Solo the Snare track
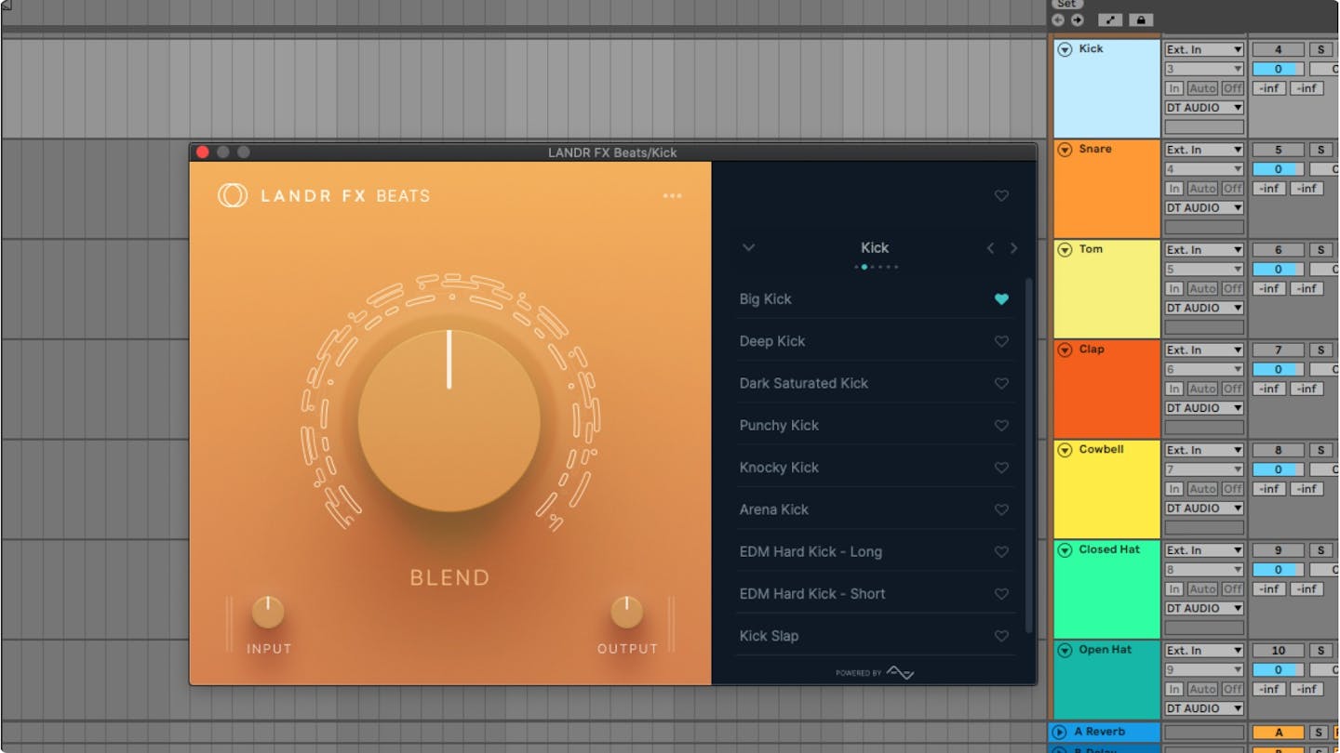This screenshot has width=1340, height=753. (x=1320, y=150)
